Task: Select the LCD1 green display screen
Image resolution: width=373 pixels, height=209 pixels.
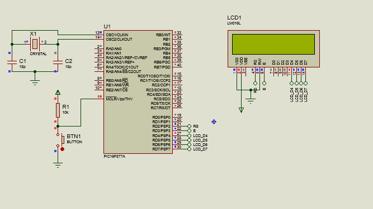Action: 273,45
